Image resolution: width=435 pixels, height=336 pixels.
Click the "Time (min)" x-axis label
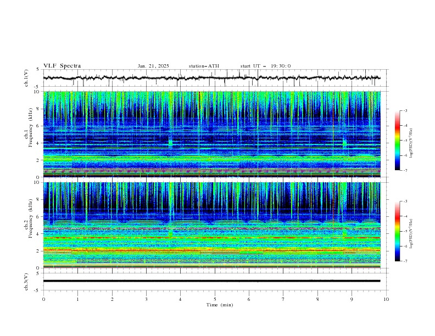[220, 305]
